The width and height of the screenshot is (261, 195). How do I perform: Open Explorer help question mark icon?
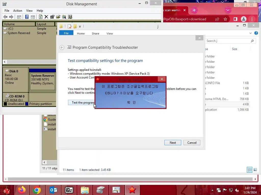click(x=256, y=33)
